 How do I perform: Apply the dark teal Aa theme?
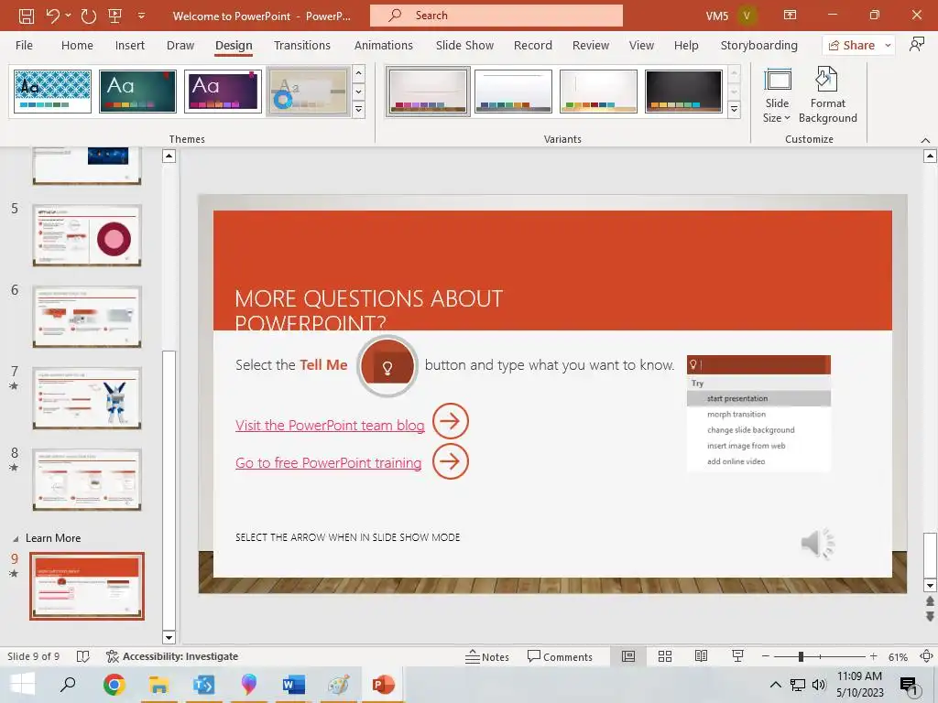(137, 92)
